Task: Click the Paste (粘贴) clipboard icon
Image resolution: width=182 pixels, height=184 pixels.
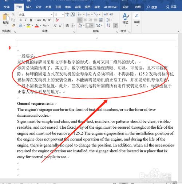Action: click(x=6, y=17)
